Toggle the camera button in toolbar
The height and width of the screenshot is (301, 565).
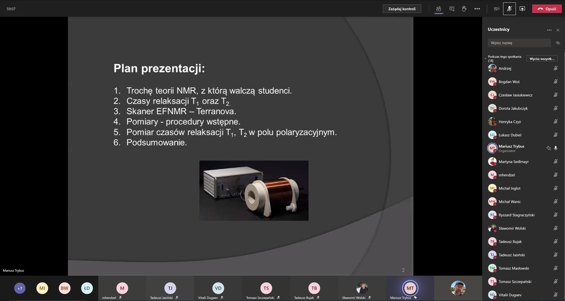coord(496,9)
